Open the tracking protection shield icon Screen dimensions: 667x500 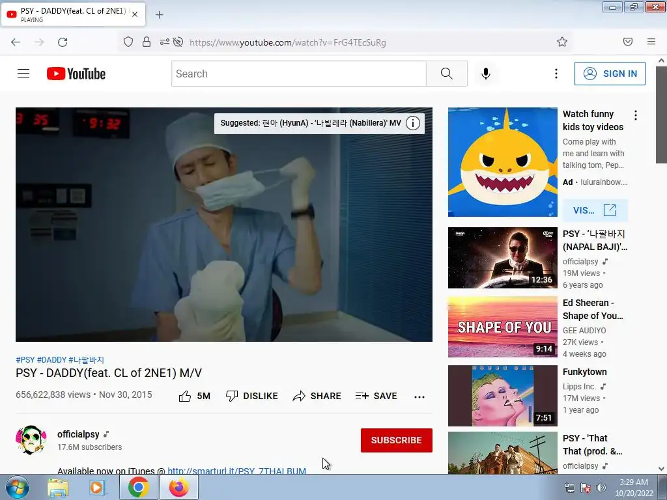tap(128, 42)
